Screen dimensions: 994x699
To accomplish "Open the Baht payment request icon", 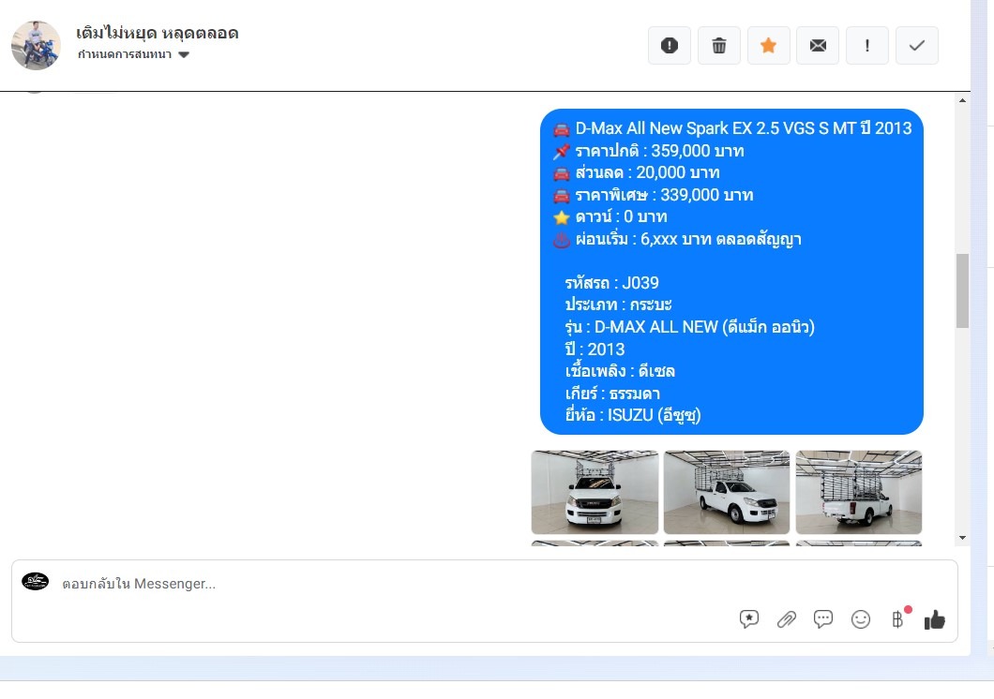I will [x=897, y=619].
